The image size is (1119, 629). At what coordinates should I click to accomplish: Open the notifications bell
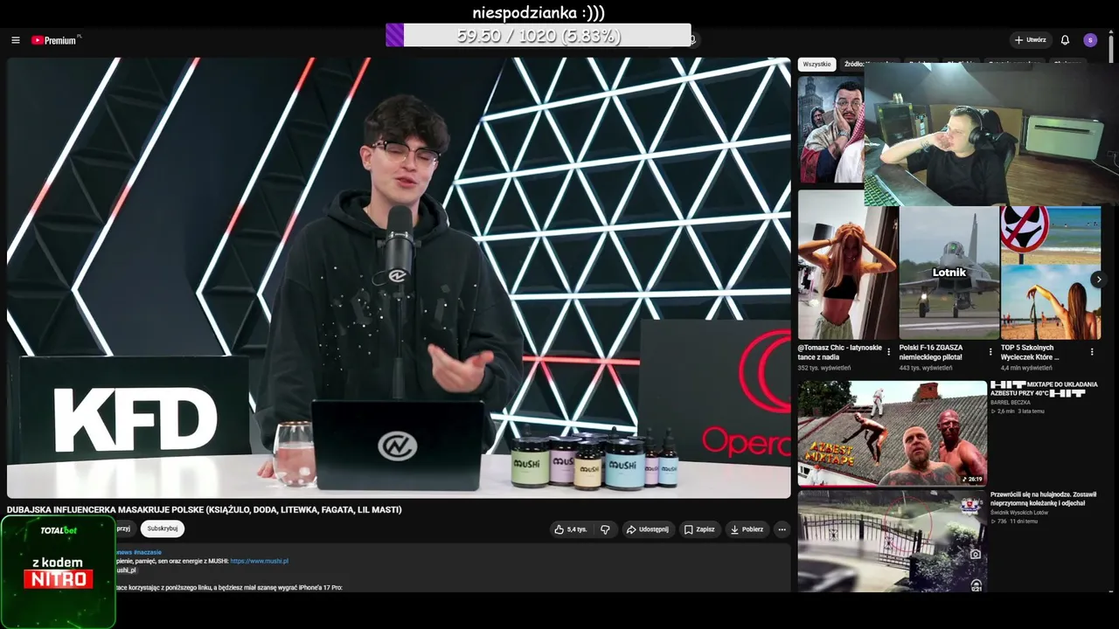coord(1065,40)
